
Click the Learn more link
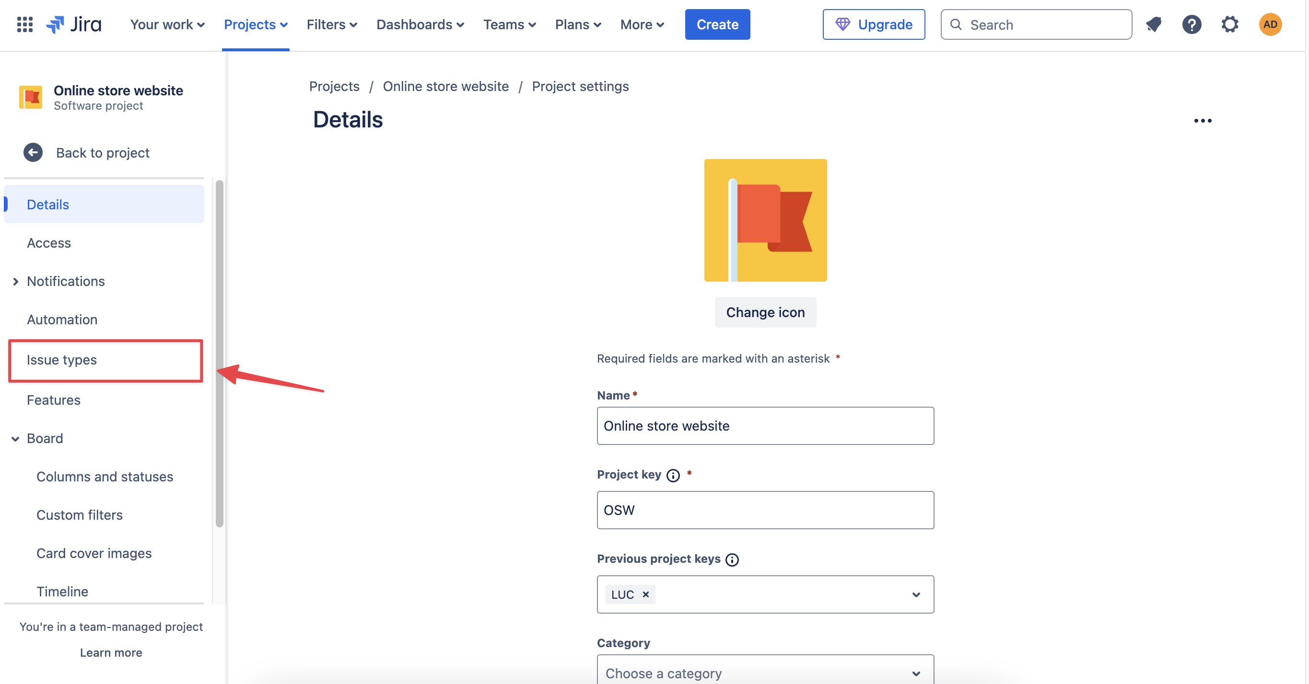111,652
